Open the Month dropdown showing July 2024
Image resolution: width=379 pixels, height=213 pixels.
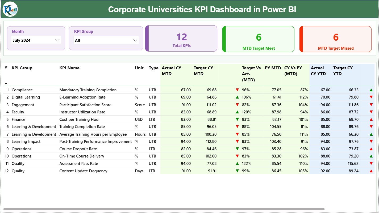coord(36,40)
